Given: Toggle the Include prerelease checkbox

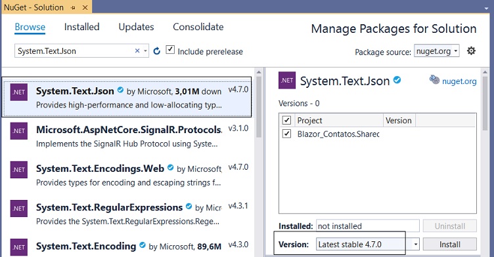Looking at the screenshot, I should pyautogui.click(x=170, y=49).
